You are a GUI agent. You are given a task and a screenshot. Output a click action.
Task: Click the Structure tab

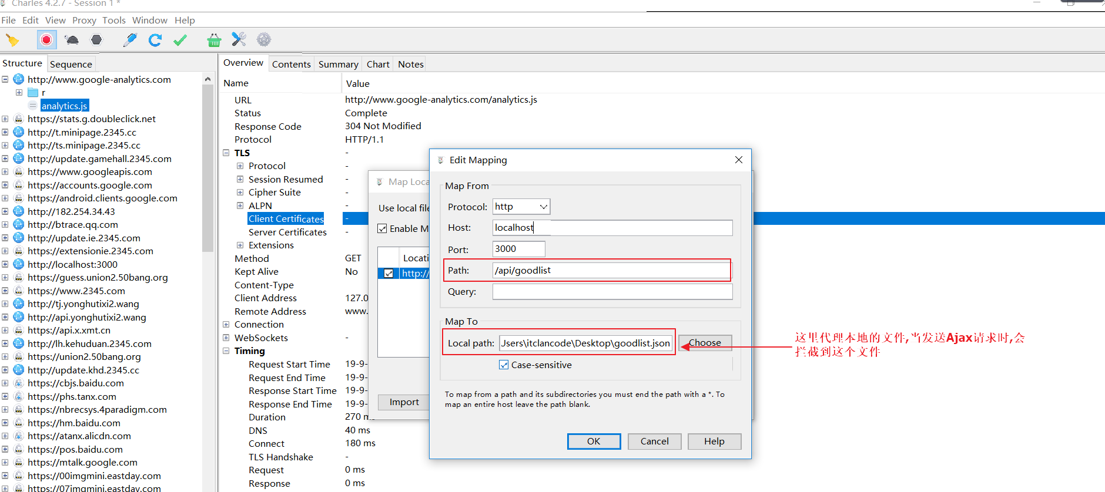click(x=22, y=63)
